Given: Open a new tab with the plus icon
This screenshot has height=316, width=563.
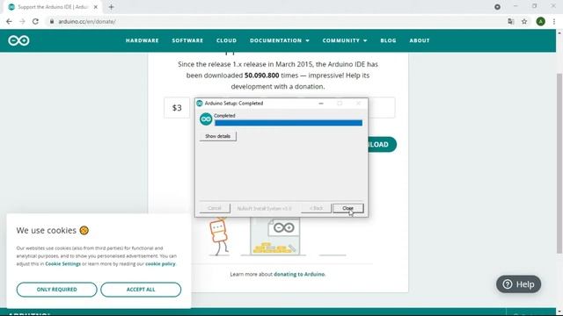Looking at the screenshot, I should [x=112, y=7].
